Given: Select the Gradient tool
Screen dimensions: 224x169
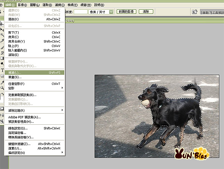Looking at the screenshot, I should (x=2, y=58).
